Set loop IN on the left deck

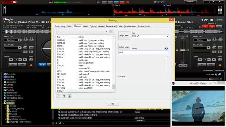[x=13, y=65]
